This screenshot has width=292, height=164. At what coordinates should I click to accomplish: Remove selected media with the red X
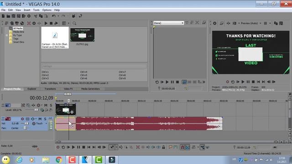tap(29, 23)
